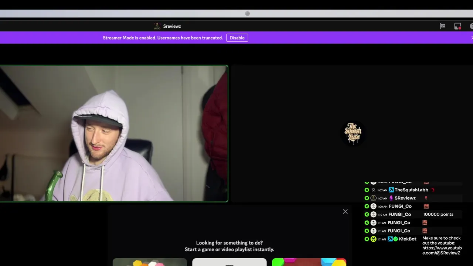Click the 1:10 AM timestamp

[x=382, y=215]
